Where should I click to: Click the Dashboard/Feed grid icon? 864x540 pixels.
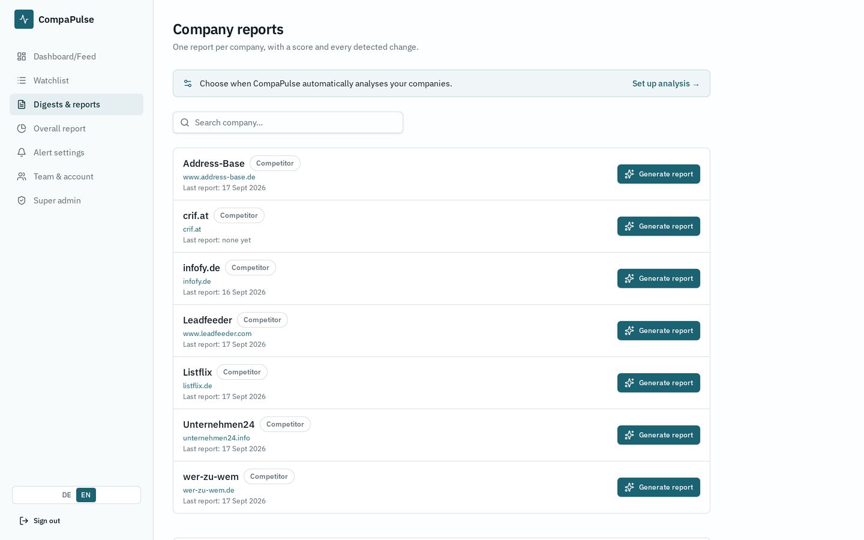coord(22,56)
